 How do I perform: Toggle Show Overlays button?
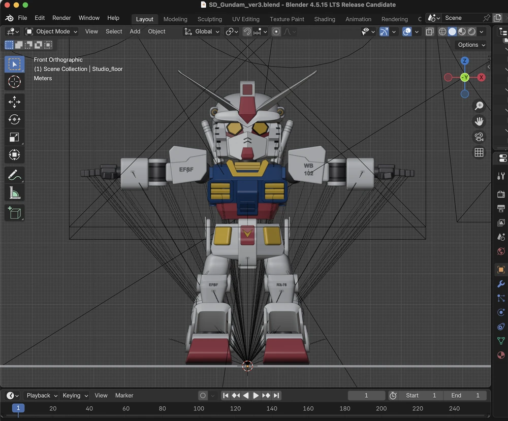coord(407,31)
